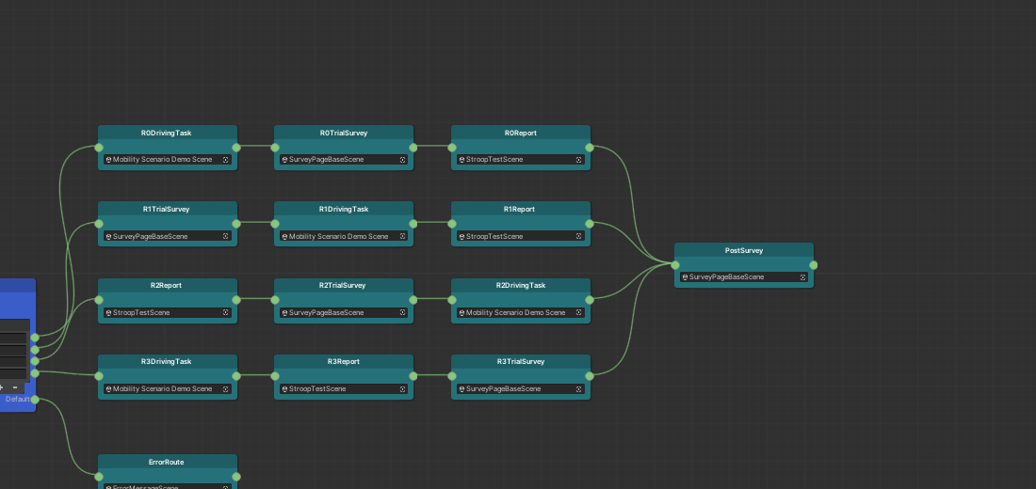Select the R1DrivingTask node header
This screenshot has width=1036, height=489.
[x=344, y=209]
